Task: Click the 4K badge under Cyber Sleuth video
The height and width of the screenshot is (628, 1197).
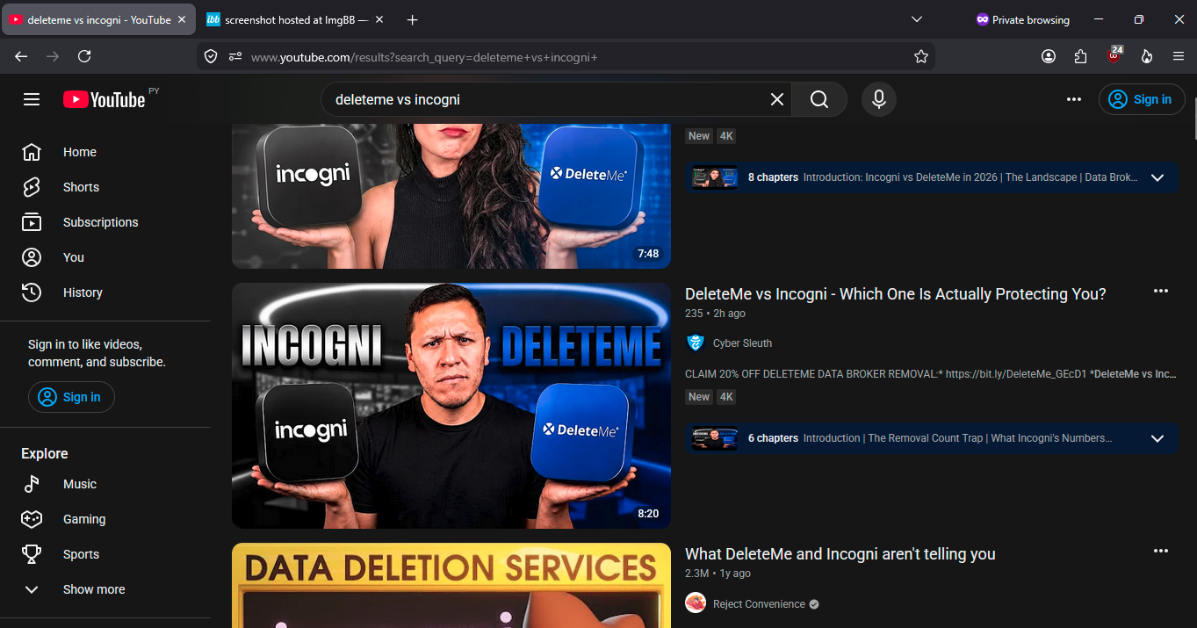Action: pyautogui.click(x=725, y=397)
